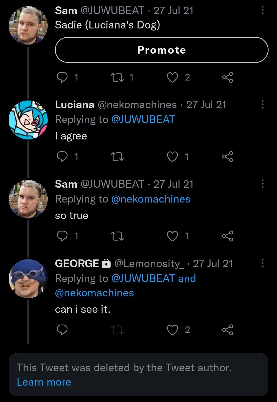
Task: Open Learn more about deleted tweet
Action: pyautogui.click(x=44, y=382)
